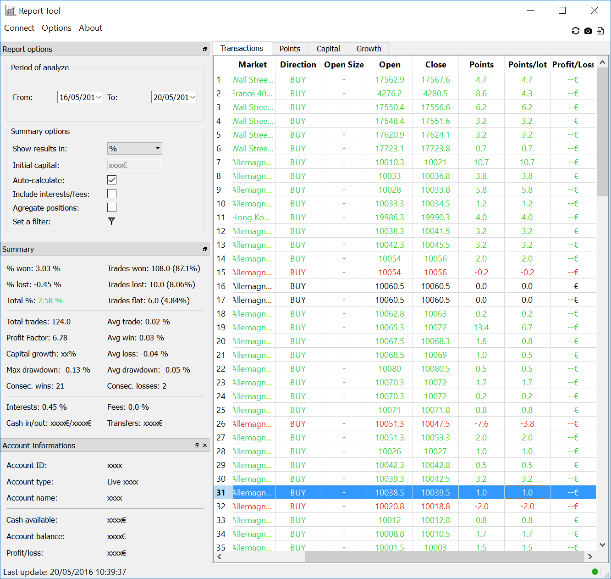Float the Account Informations panel

pyautogui.click(x=197, y=445)
